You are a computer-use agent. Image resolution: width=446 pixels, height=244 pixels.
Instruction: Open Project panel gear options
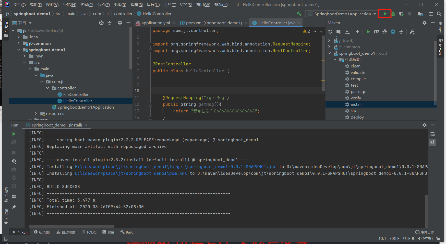(x=120, y=23)
